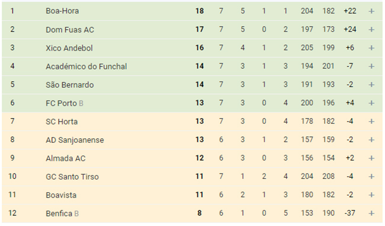Expand the Boavista row details
This screenshot has width=385, height=226.
[371, 195]
